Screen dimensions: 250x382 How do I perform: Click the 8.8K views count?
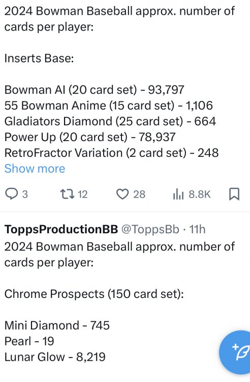click(x=200, y=195)
